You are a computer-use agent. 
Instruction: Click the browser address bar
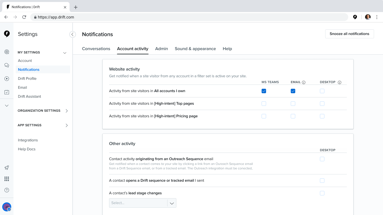point(189,17)
